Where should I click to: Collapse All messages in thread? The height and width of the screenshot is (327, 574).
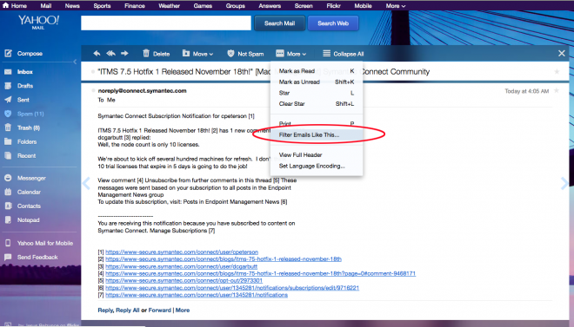pyautogui.click(x=344, y=54)
